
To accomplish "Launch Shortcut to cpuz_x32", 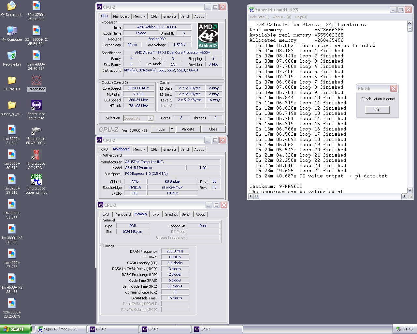I will click(x=36, y=110).
